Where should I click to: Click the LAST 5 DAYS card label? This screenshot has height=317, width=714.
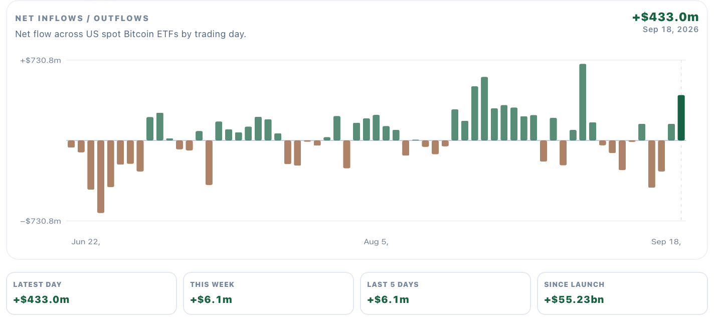click(x=393, y=284)
